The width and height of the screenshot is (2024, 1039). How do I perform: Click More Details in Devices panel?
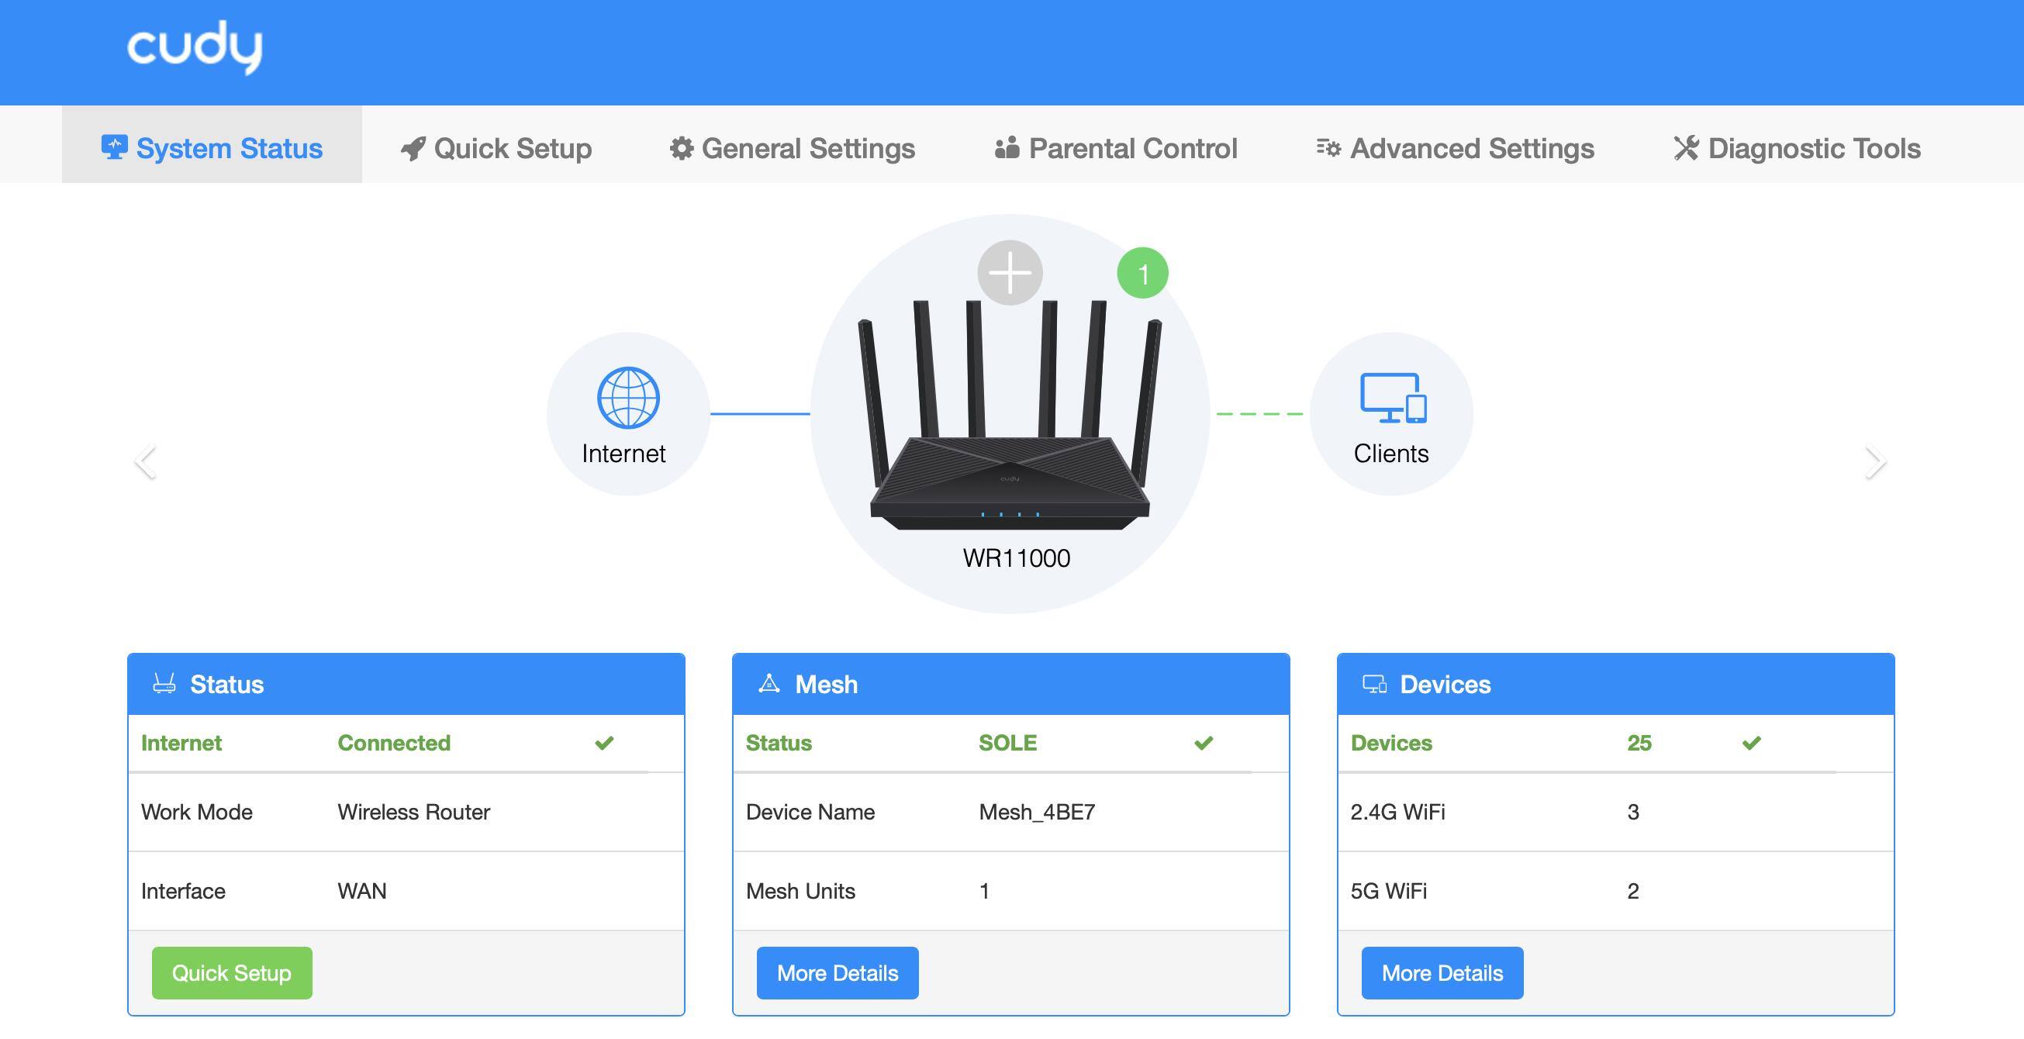(1442, 972)
